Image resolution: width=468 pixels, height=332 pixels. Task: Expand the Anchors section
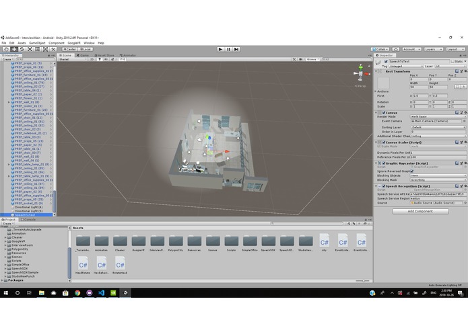coord(375,91)
